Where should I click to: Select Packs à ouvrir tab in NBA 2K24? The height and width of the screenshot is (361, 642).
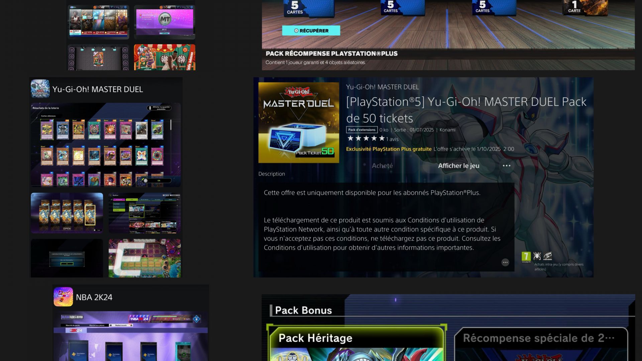121,325
